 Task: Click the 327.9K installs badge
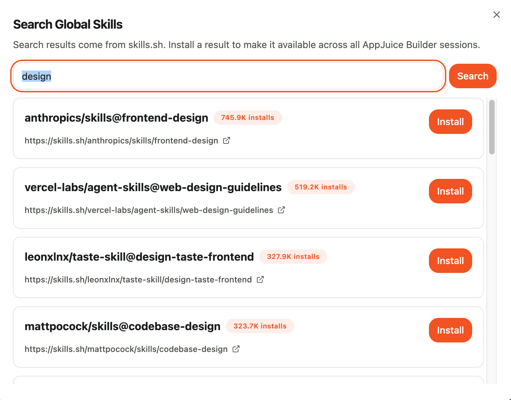coord(293,257)
